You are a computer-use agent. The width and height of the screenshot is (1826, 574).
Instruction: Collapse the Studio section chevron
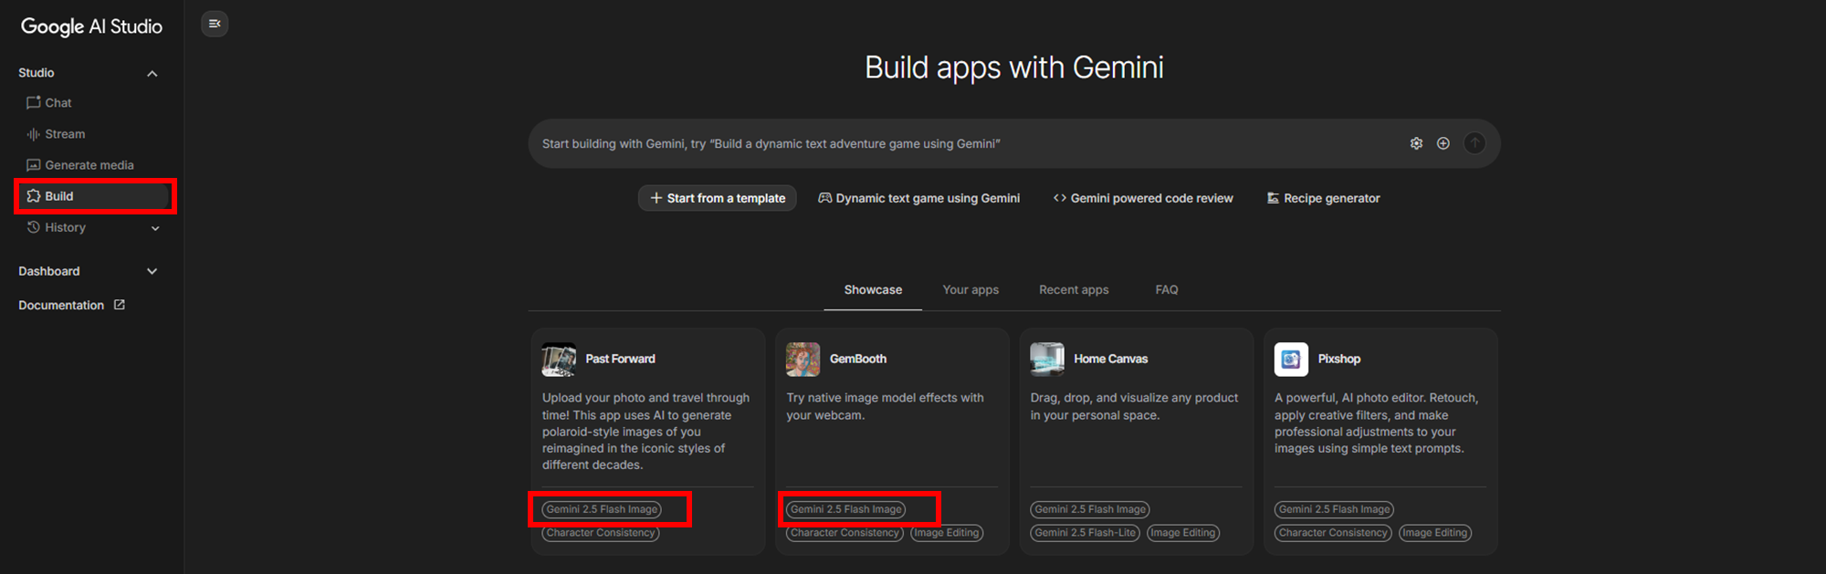(x=152, y=73)
